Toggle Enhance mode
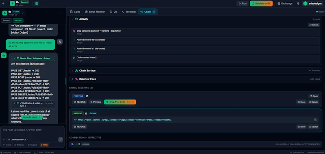Viewport: 325px width, 154px height. [19, 145]
